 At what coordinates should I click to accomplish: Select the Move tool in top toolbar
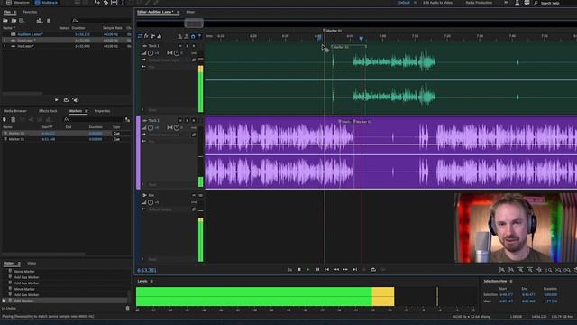pyautogui.click(x=96, y=2)
